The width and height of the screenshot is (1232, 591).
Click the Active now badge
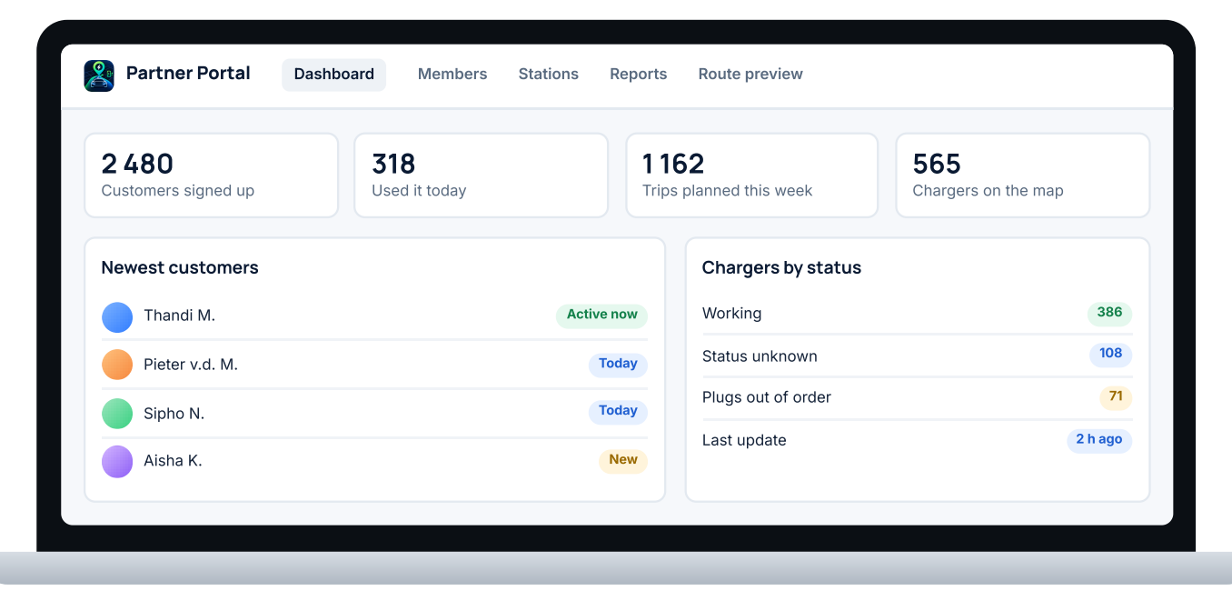coord(602,316)
